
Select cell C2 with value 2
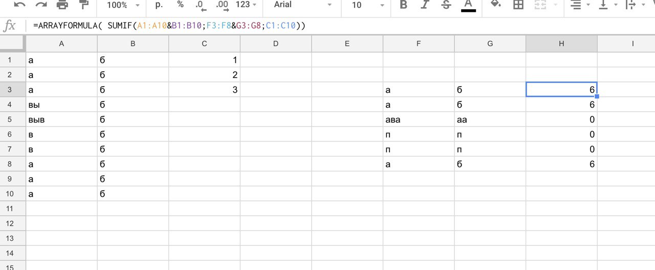click(x=204, y=75)
